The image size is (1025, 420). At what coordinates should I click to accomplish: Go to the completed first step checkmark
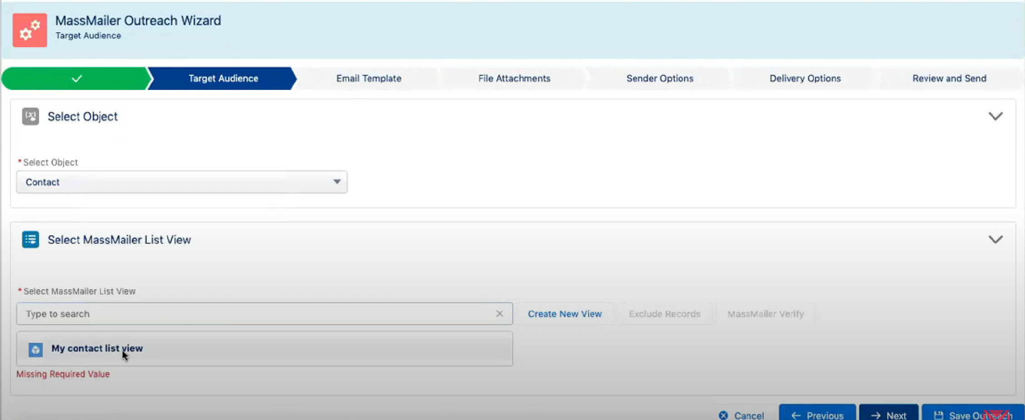[x=76, y=79]
